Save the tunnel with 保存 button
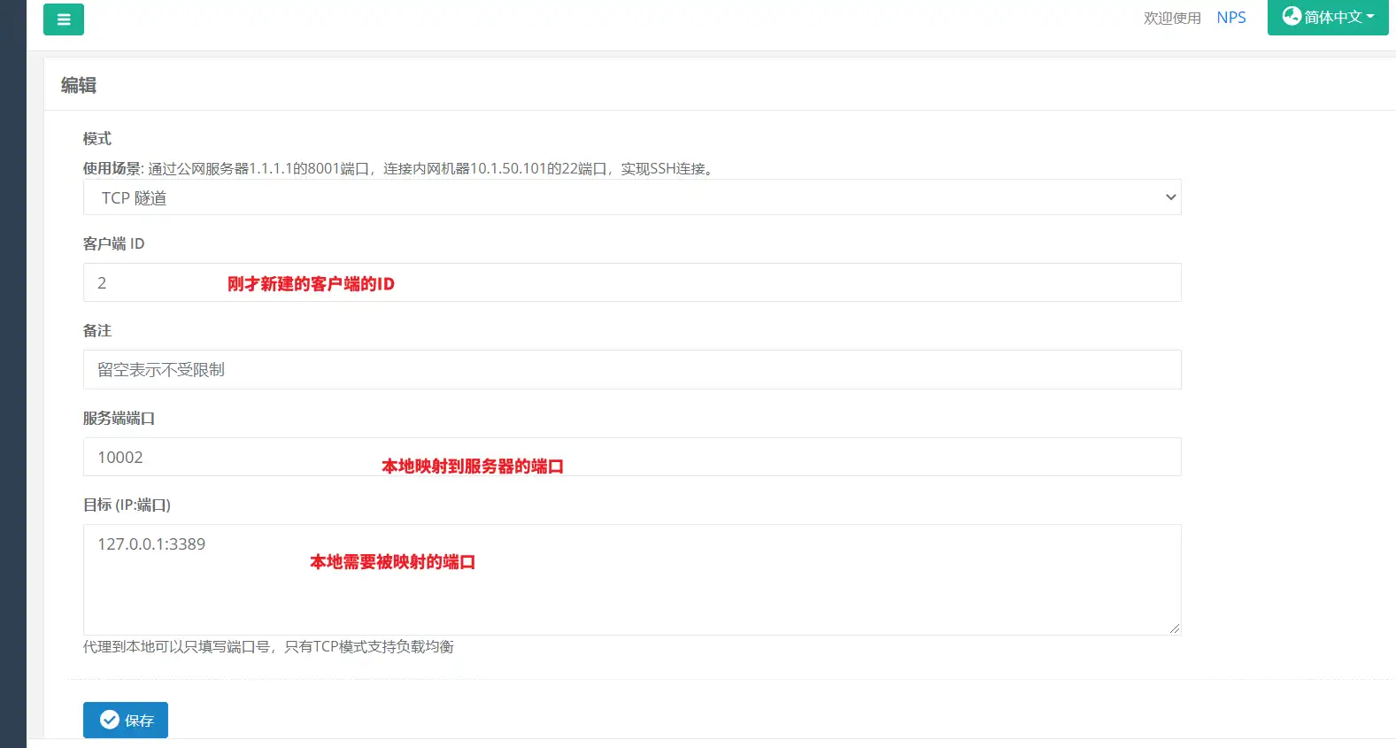 [x=126, y=720]
